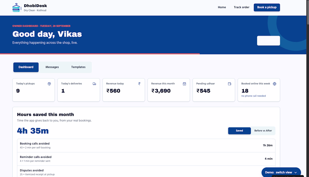Image resolution: width=309 pixels, height=177 pixels.
Task: Select the "Booking calls avoided" row label
Action: (35, 144)
